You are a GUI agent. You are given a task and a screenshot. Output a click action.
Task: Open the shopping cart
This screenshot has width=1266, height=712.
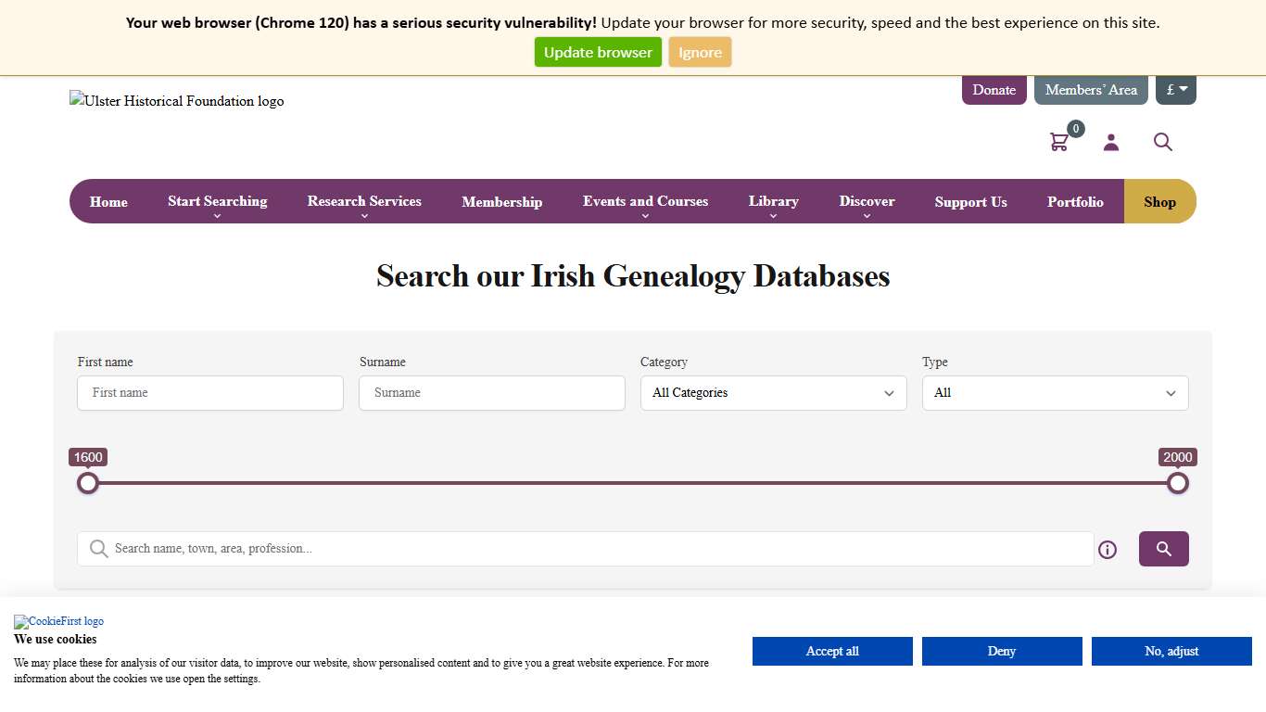click(x=1059, y=141)
